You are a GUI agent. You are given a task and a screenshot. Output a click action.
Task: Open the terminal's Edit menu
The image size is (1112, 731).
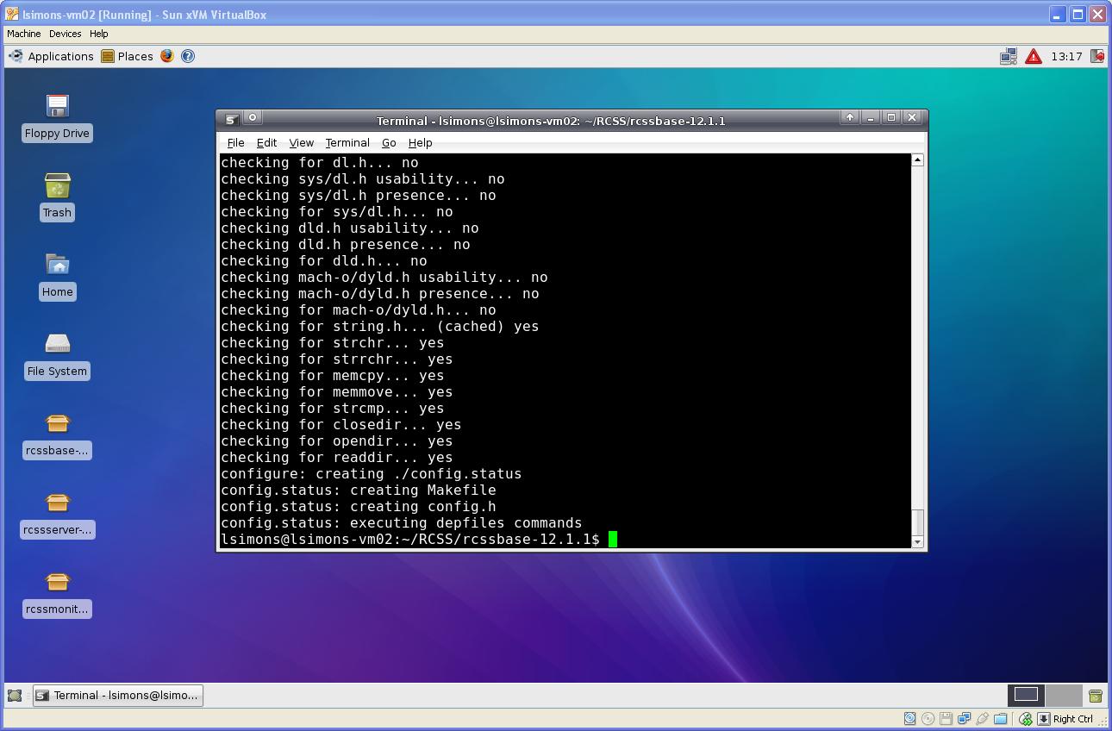click(x=266, y=143)
